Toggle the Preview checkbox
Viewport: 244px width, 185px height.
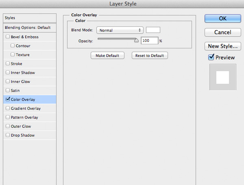(x=211, y=57)
